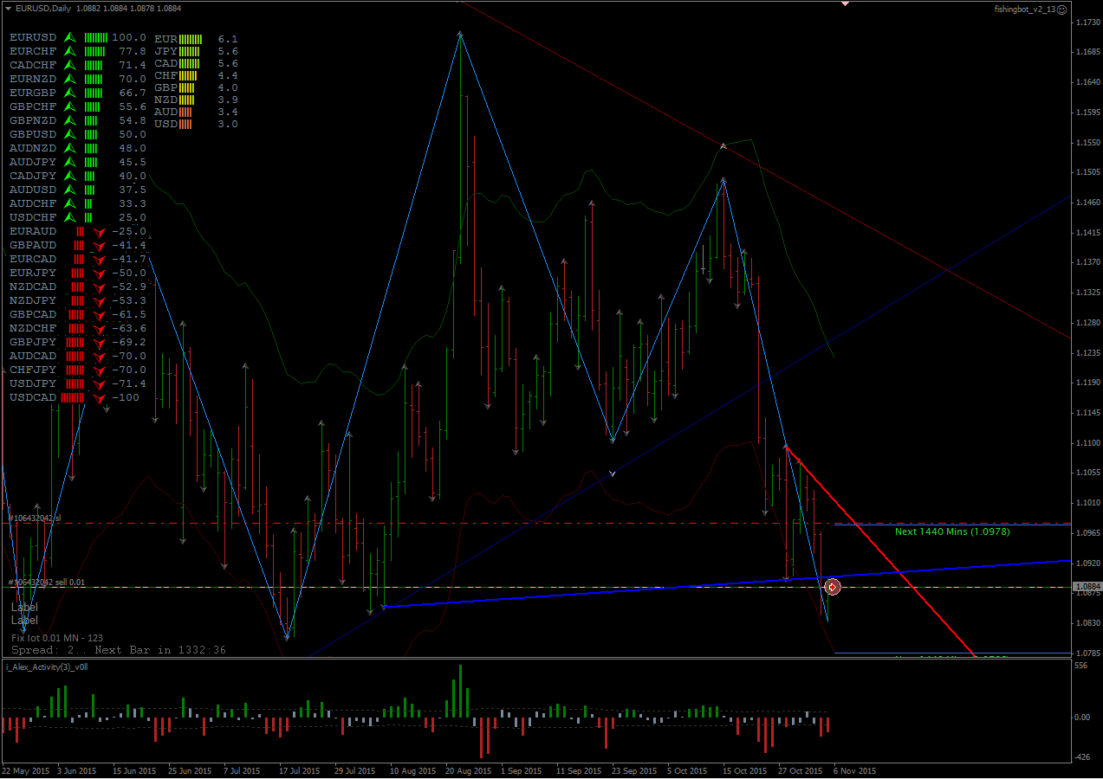The width and height of the screenshot is (1103, 779).
Task: Click the 556 value on the indicator scale
Action: click(x=1080, y=666)
